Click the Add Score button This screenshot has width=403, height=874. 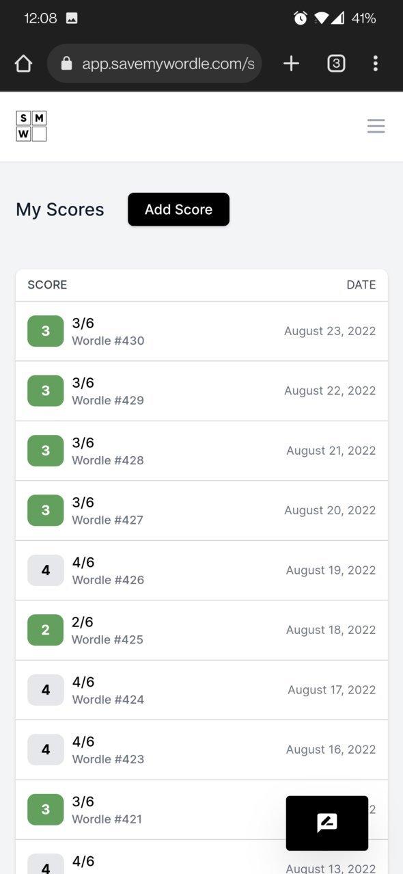click(x=178, y=209)
